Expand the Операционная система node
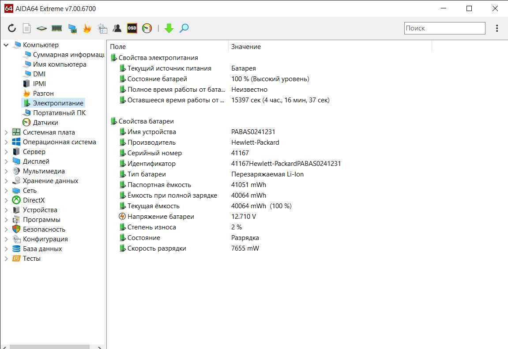Viewport: 508px width, 349px height. 6,142
